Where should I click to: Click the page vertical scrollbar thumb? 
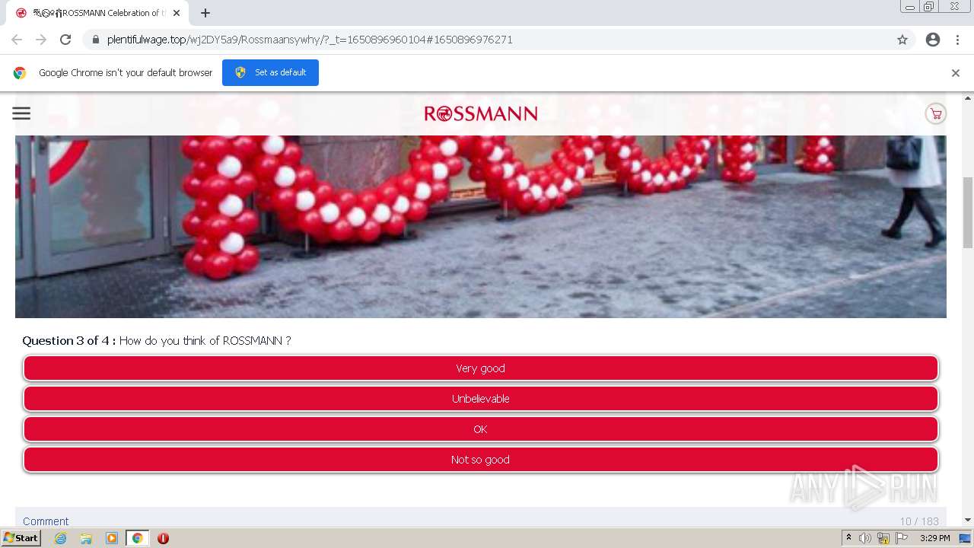[x=968, y=212]
